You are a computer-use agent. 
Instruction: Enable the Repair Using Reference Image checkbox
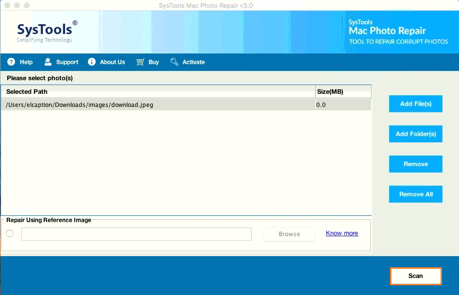coord(10,233)
